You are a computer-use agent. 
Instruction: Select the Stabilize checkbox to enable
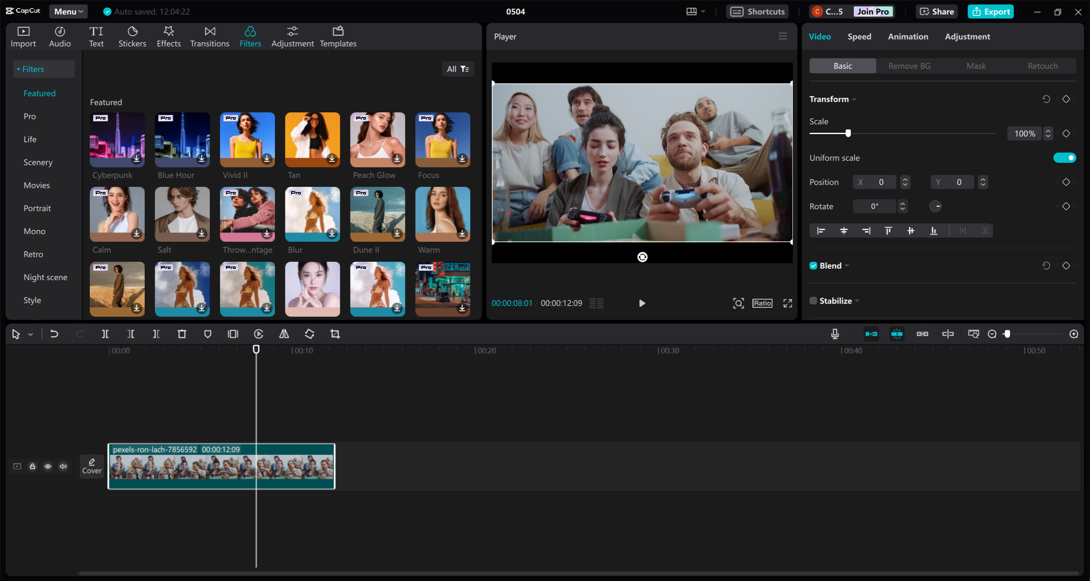click(813, 301)
